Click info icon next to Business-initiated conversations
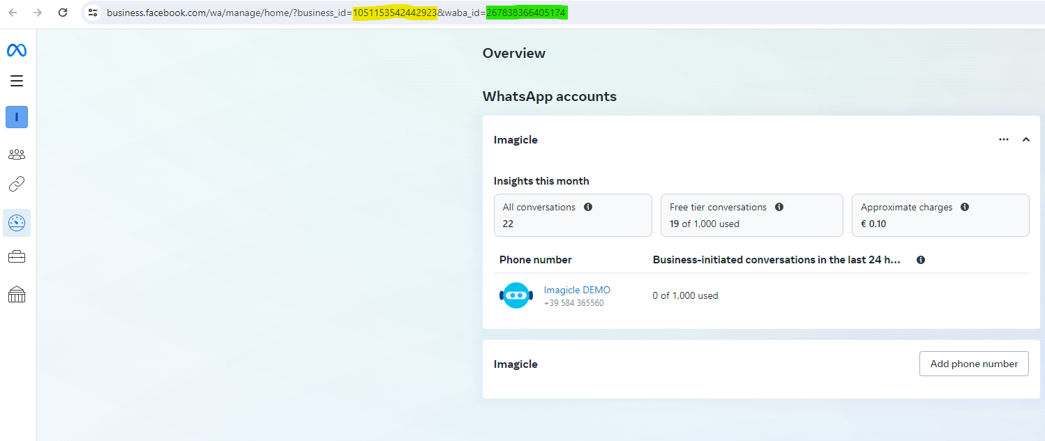The height and width of the screenshot is (441, 1045). pos(921,260)
